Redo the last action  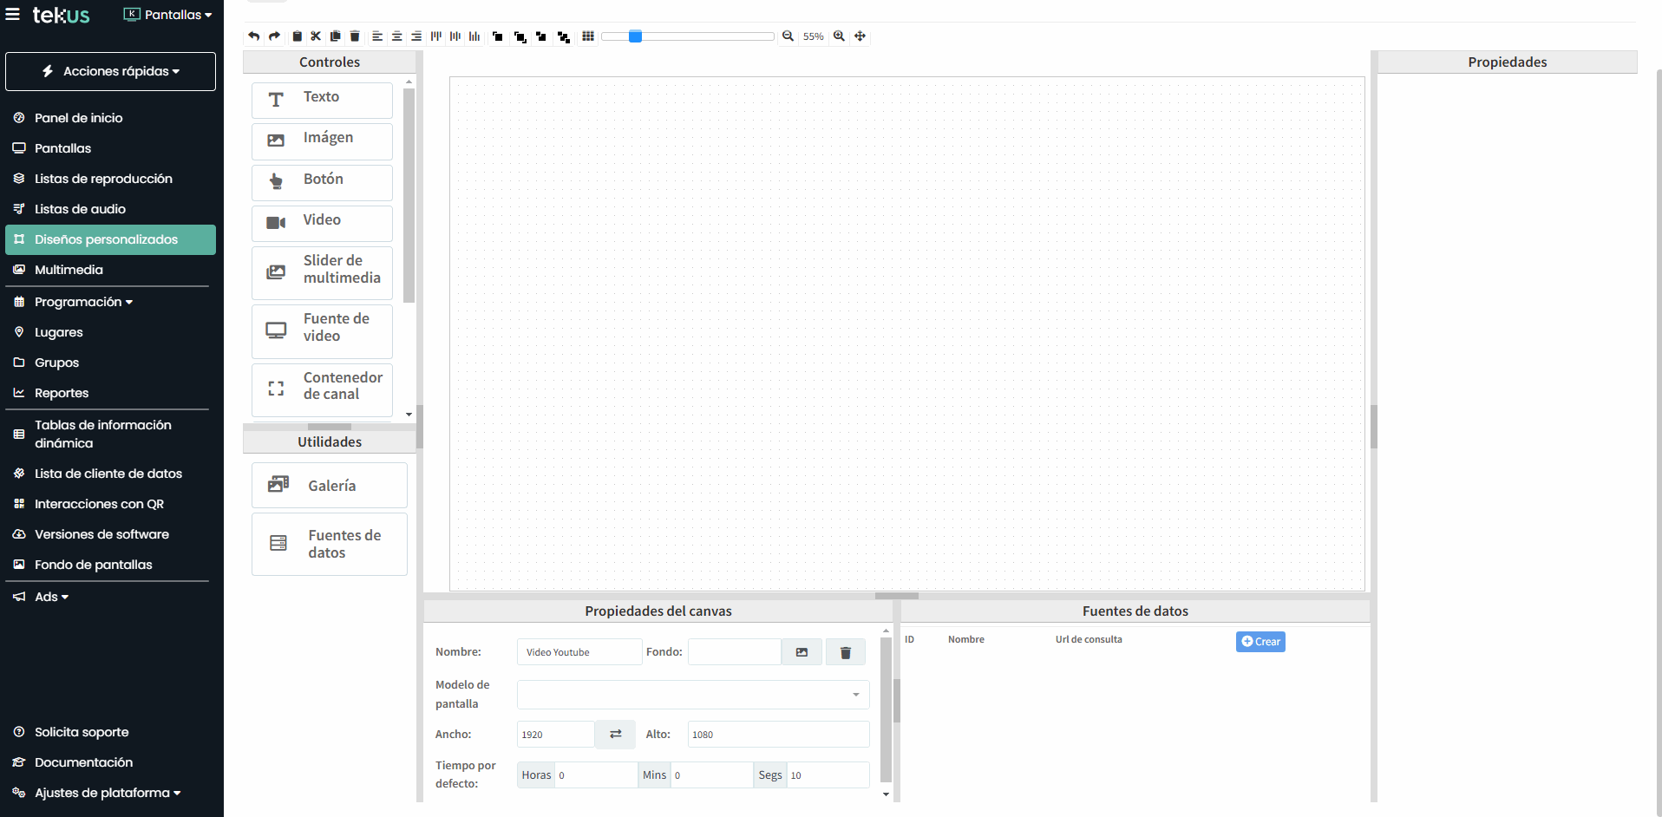pyautogui.click(x=274, y=36)
